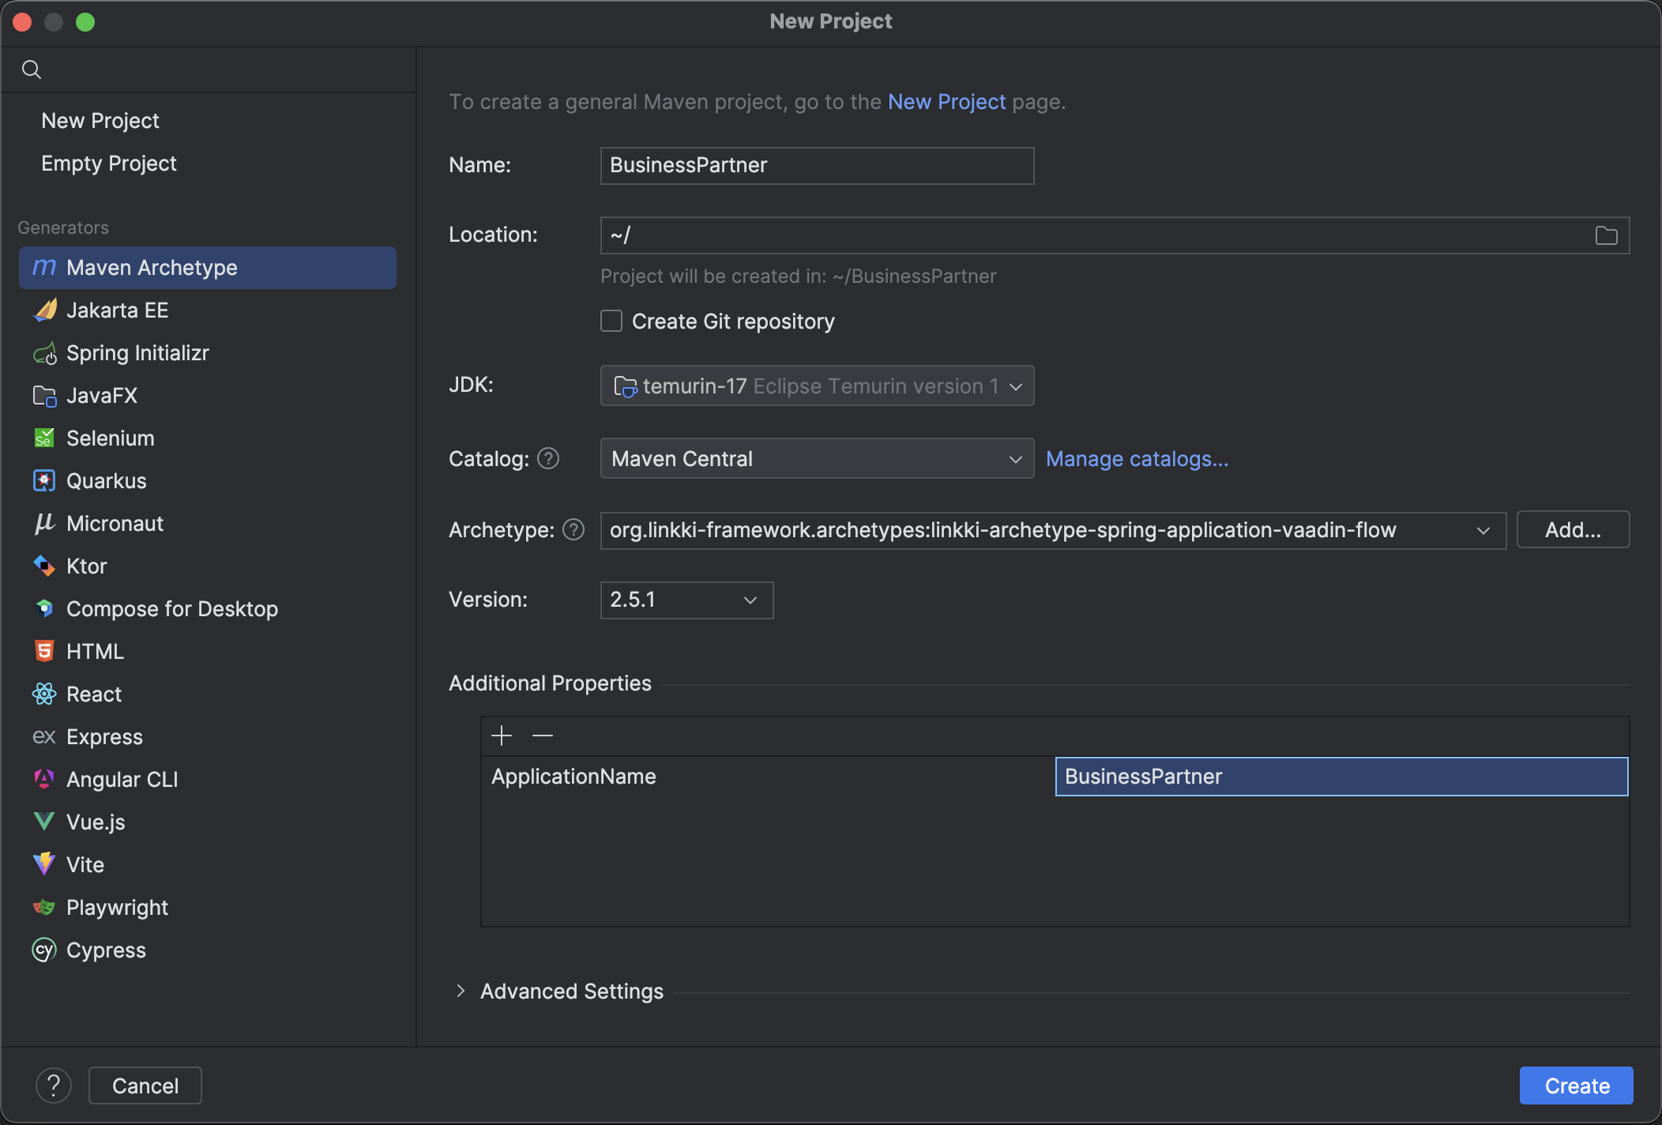
Task: Click the Cancel button
Action: pos(145,1085)
